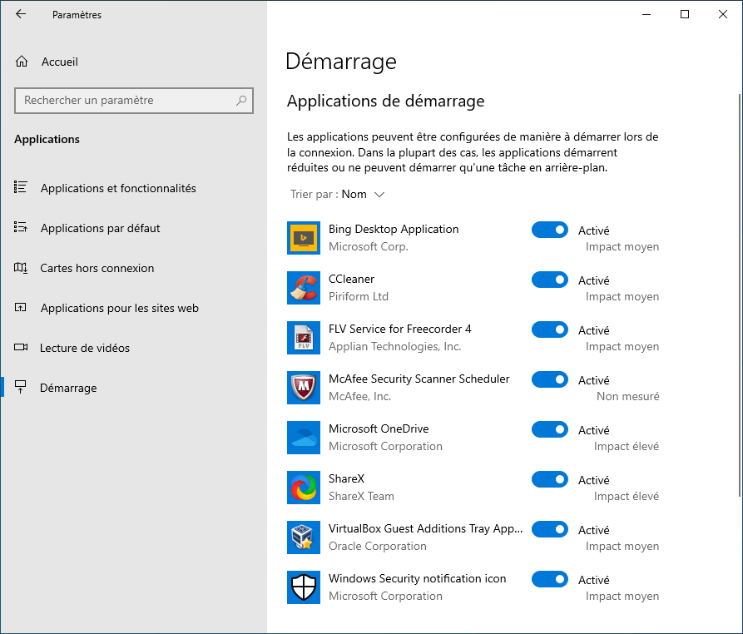Select Cartes hors connexion
This screenshot has width=743, height=634.
[x=134, y=268]
